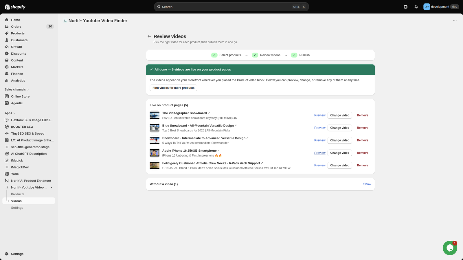Viewport: 463px width, 260px height.
Task: Change video for Blue Snowboard
Action: [340, 128]
